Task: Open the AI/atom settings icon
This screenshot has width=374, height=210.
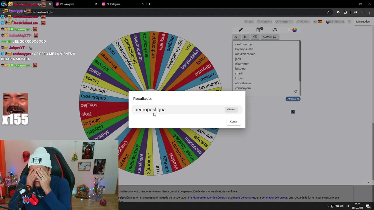Action: (255, 37)
